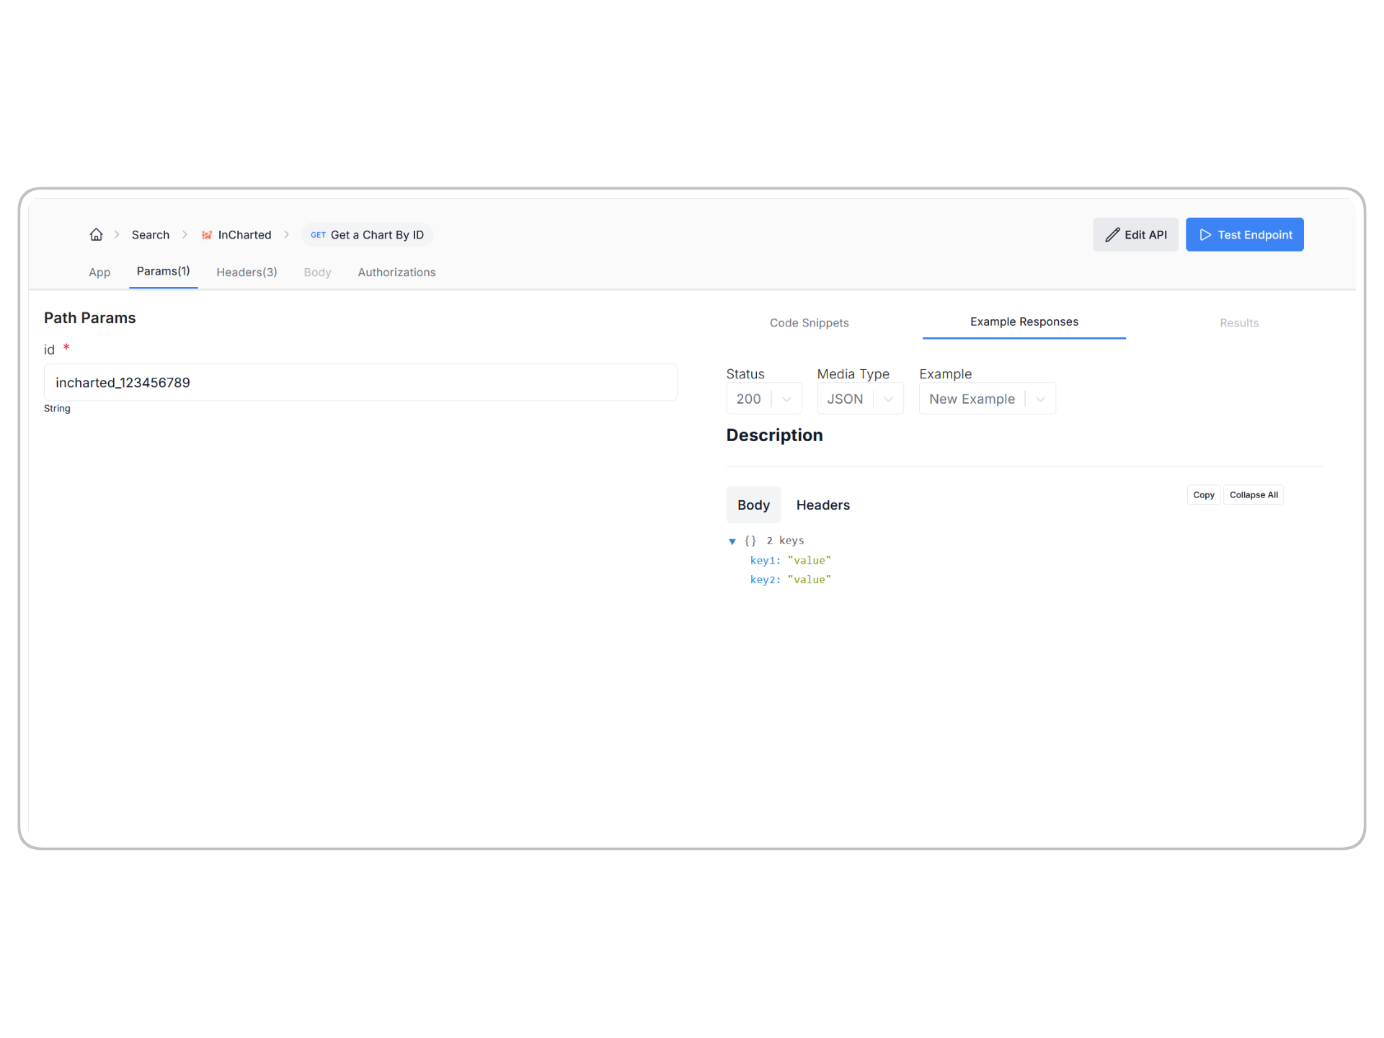Open the New Example dropdown
Viewport: 1384px width, 1038px height.
(x=986, y=399)
